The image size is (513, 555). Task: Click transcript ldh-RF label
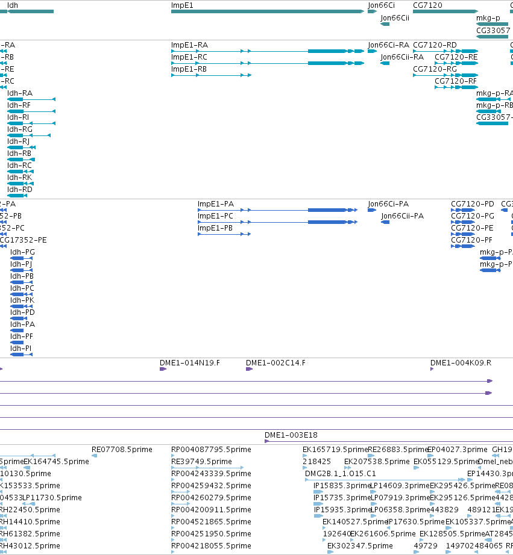[x=19, y=105]
